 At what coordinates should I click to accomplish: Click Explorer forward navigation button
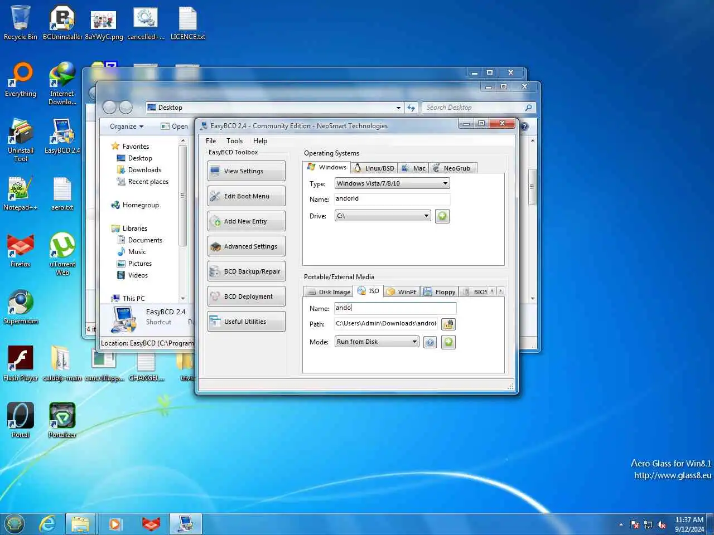point(126,108)
